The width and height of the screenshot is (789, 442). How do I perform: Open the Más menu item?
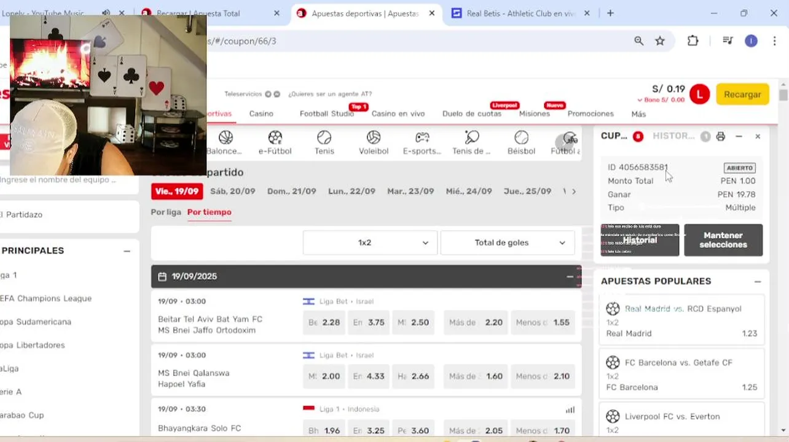638,114
